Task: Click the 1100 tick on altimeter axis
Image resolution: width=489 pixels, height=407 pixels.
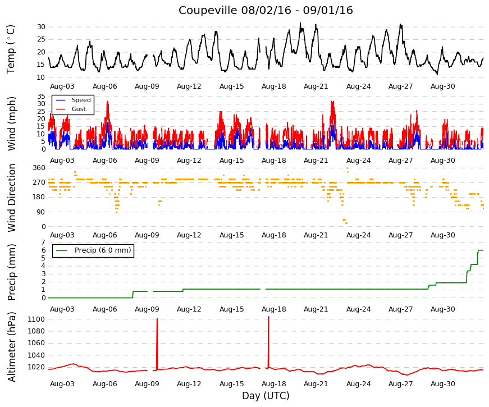Action: [x=36, y=319]
